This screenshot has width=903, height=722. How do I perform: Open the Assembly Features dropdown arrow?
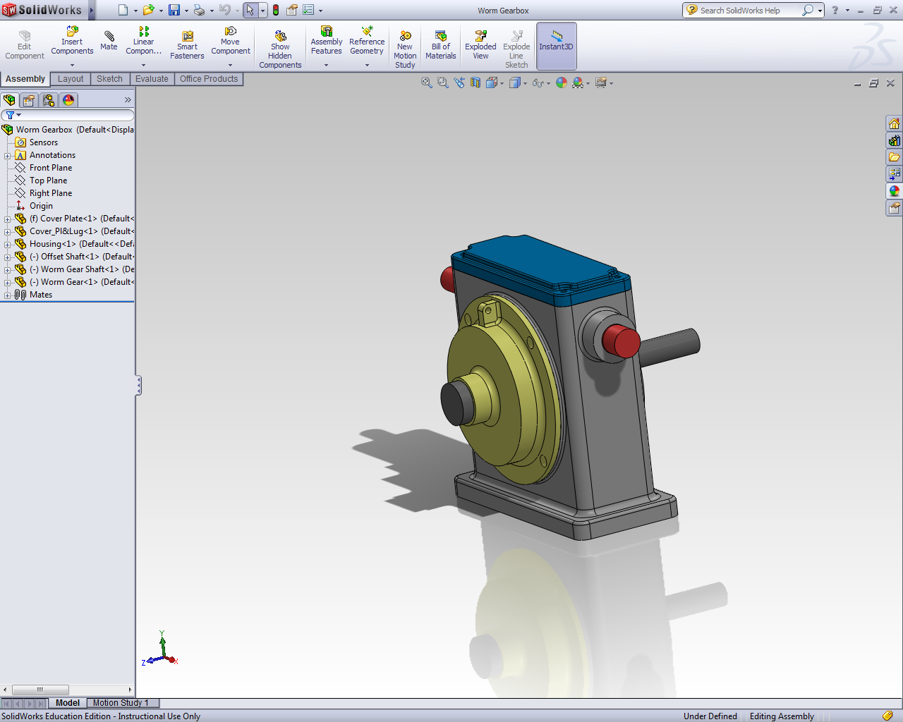[x=326, y=65]
